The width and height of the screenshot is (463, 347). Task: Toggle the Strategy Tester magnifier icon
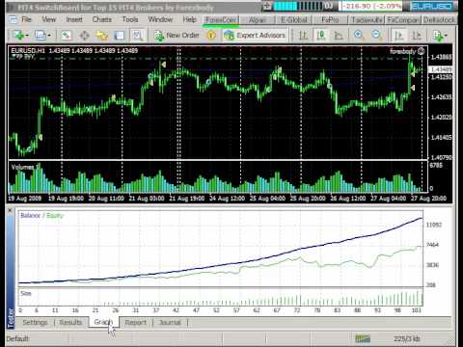(138, 36)
